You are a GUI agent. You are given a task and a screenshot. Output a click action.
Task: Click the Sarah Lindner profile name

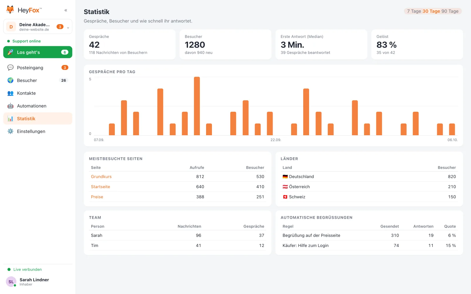[34, 280]
